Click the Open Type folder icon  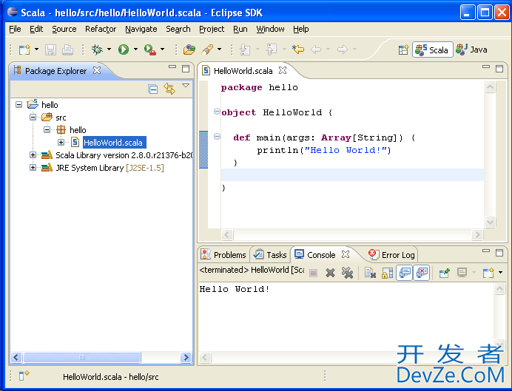coord(189,50)
